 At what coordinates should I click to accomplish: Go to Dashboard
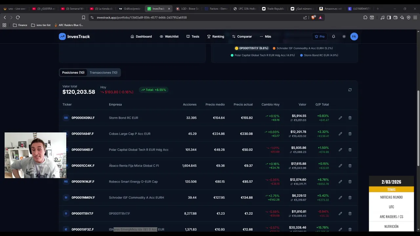click(141, 36)
